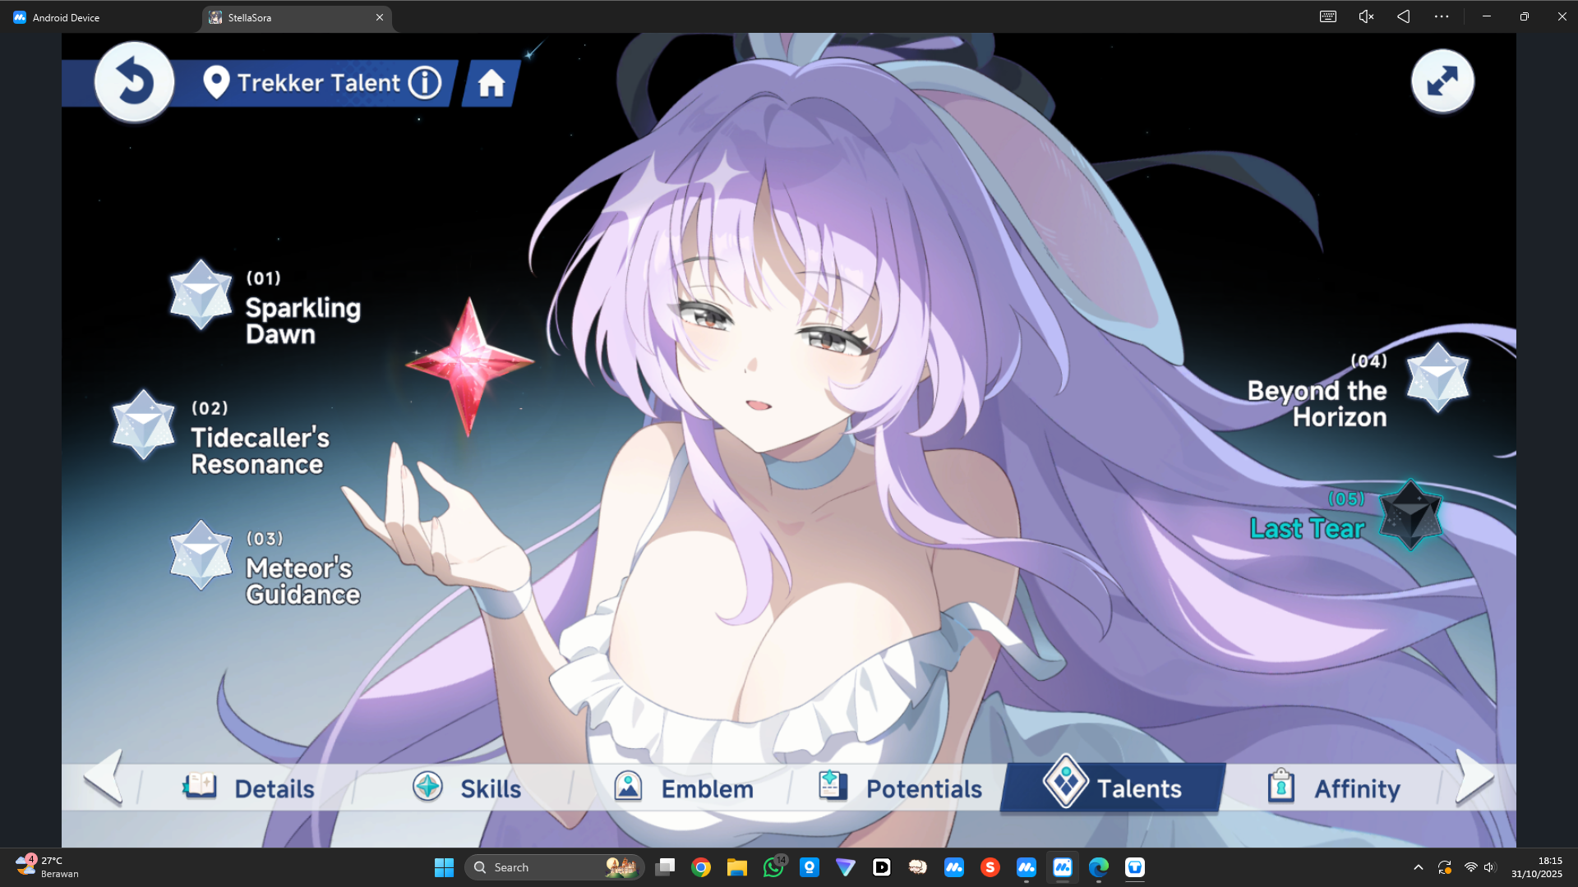Open the Affinity tab
The width and height of the screenshot is (1578, 887).
coord(1333,788)
